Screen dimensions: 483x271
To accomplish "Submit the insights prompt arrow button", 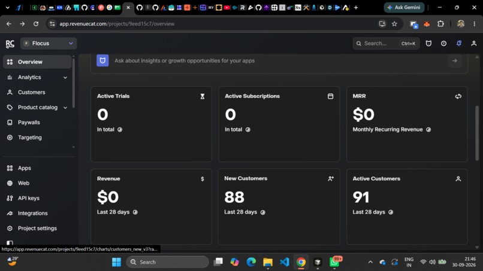I will pos(455,60).
